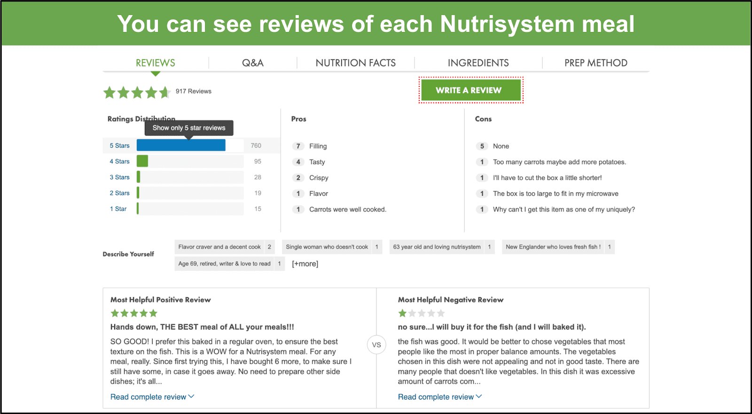This screenshot has height=414, width=752.
Task: Click the Most Helpful Positive Review heading
Action: pos(160,300)
